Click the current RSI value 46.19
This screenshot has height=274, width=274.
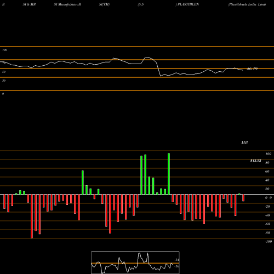pos(252,69)
